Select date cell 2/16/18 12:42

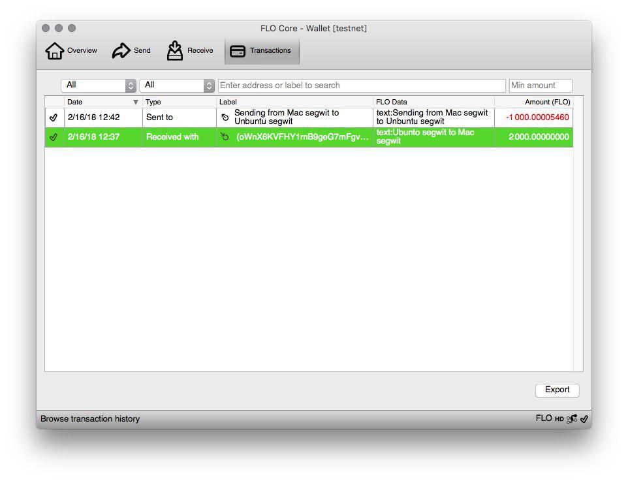pyautogui.click(x=103, y=117)
